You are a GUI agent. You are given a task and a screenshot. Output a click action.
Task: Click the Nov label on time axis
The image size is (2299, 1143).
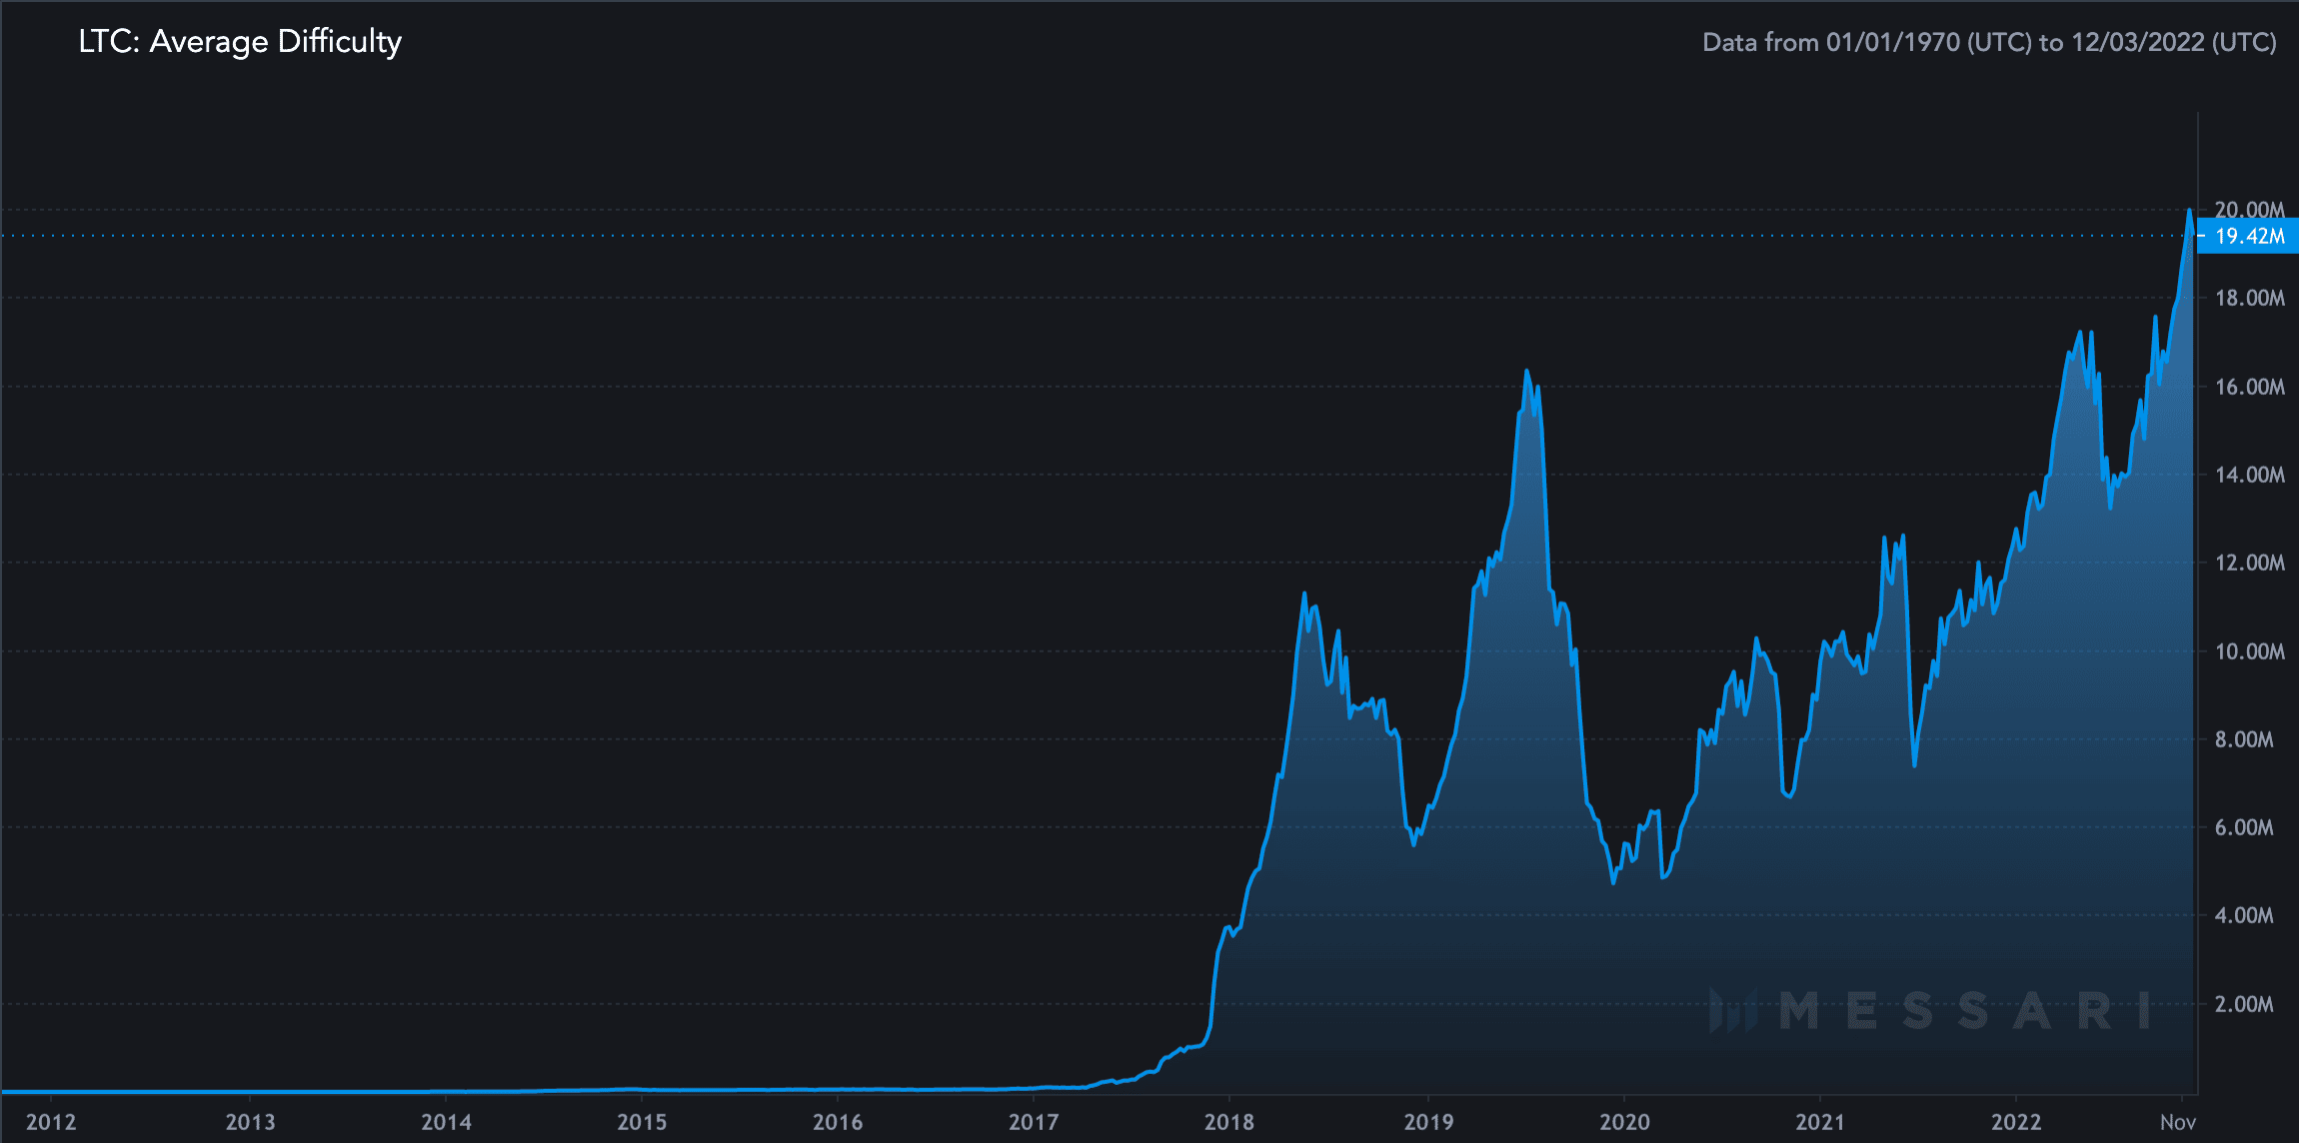pos(2178,1122)
